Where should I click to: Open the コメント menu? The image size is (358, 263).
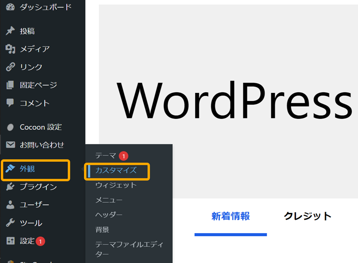click(35, 103)
